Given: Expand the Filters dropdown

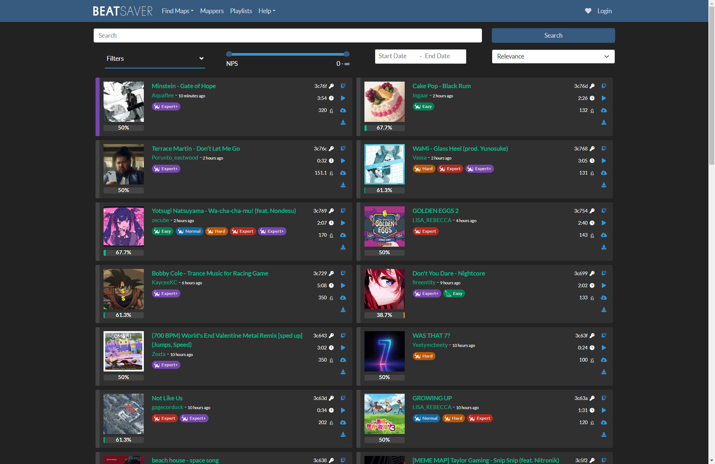Looking at the screenshot, I should click(x=154, y=59).
